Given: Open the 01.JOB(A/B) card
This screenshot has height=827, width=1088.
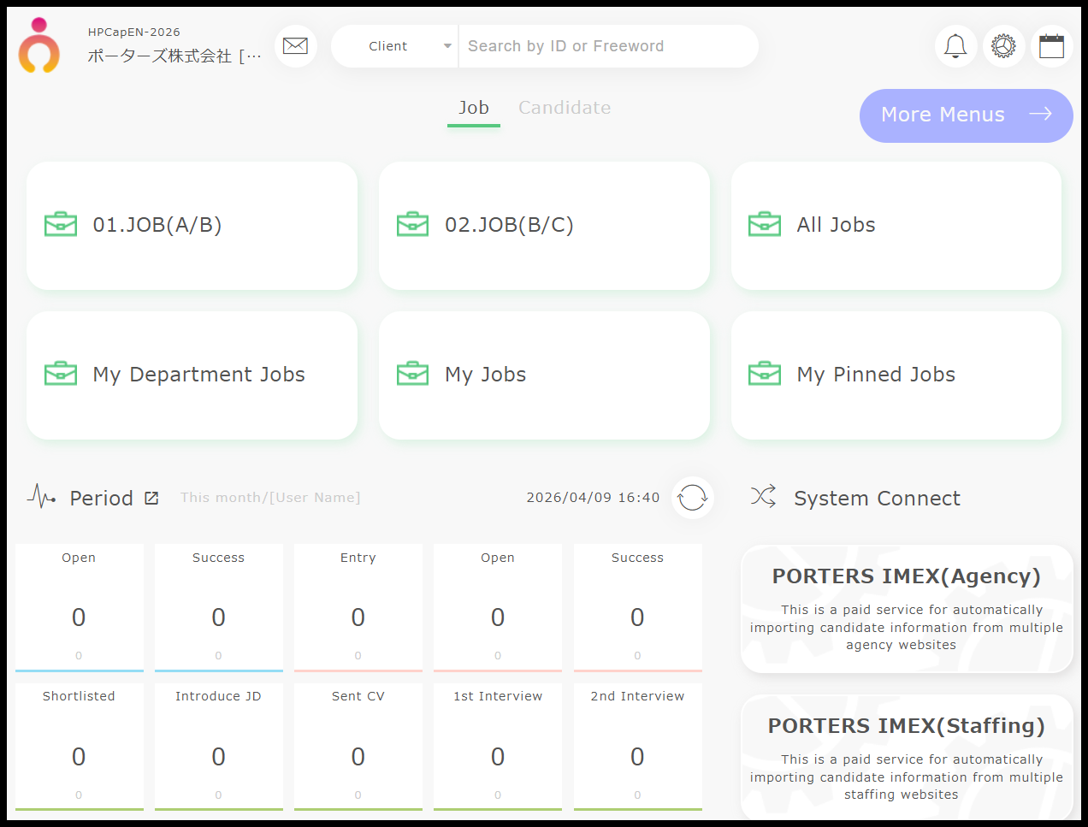Looking at the screenshot, I should 192,226.
